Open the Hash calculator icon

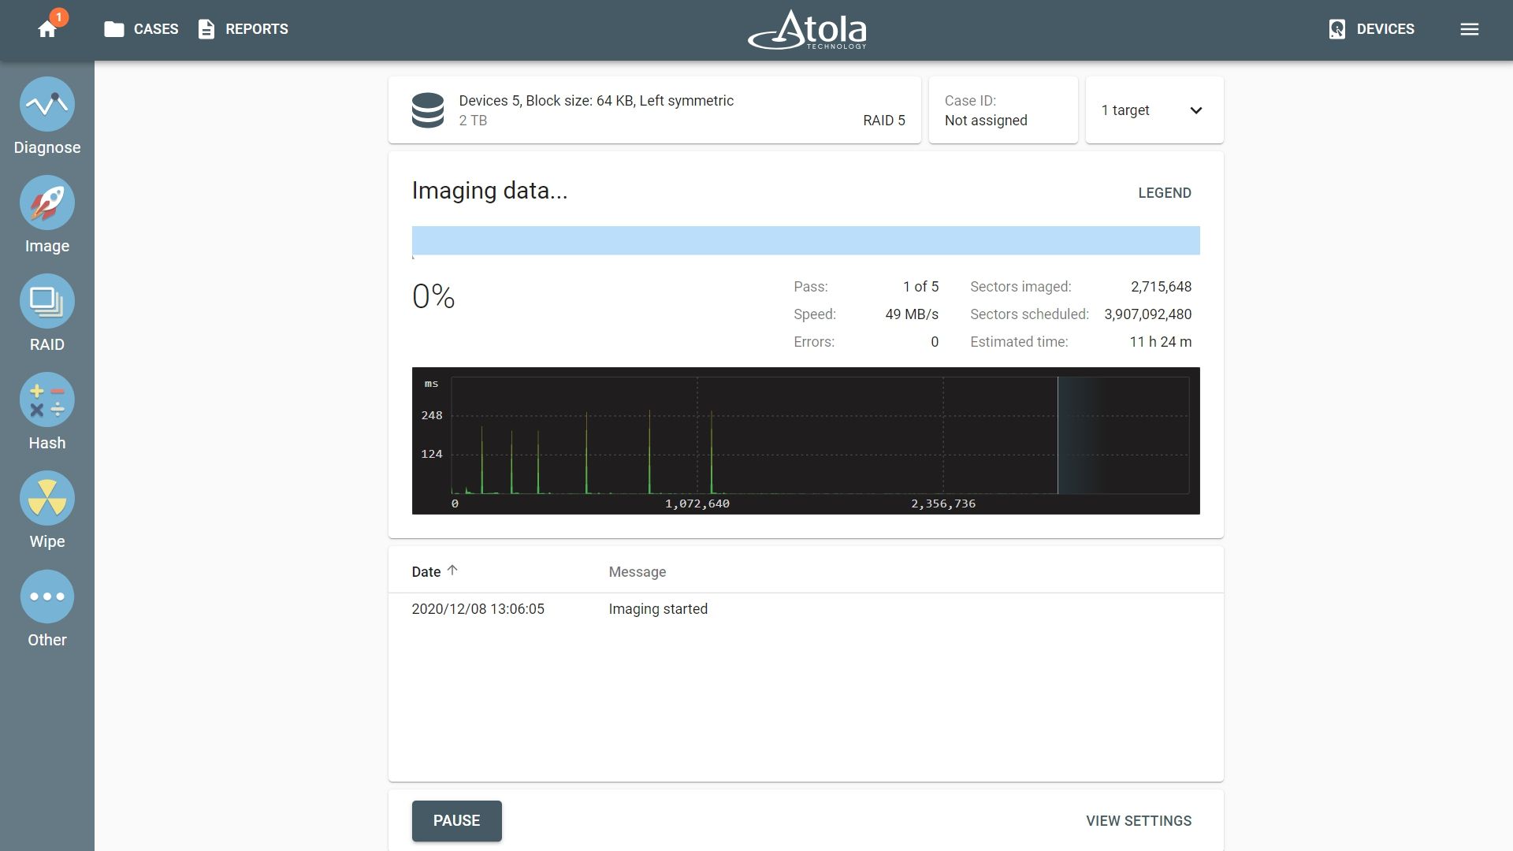47,399
